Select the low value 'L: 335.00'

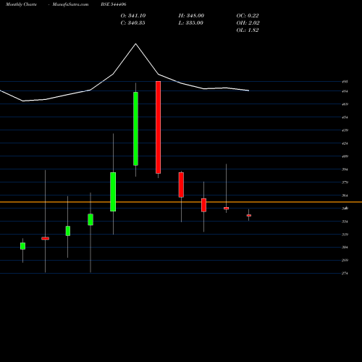tap(191, 23)
